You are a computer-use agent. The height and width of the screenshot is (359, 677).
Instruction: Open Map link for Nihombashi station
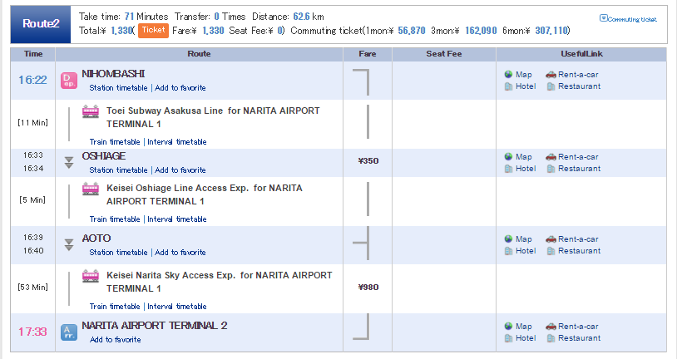[523, 75]
